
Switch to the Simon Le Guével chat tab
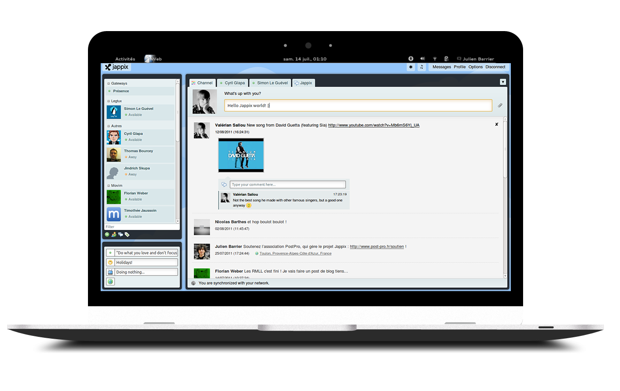pyautogui.click(x=270, y=83)
